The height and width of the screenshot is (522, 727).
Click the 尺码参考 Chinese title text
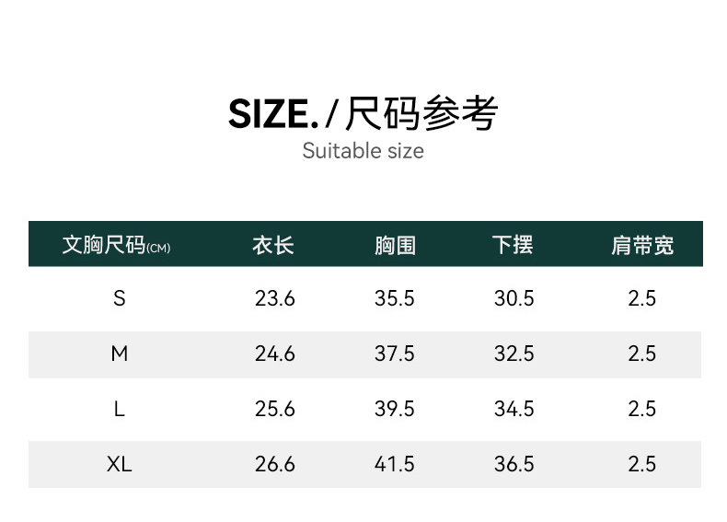(421, 114)
